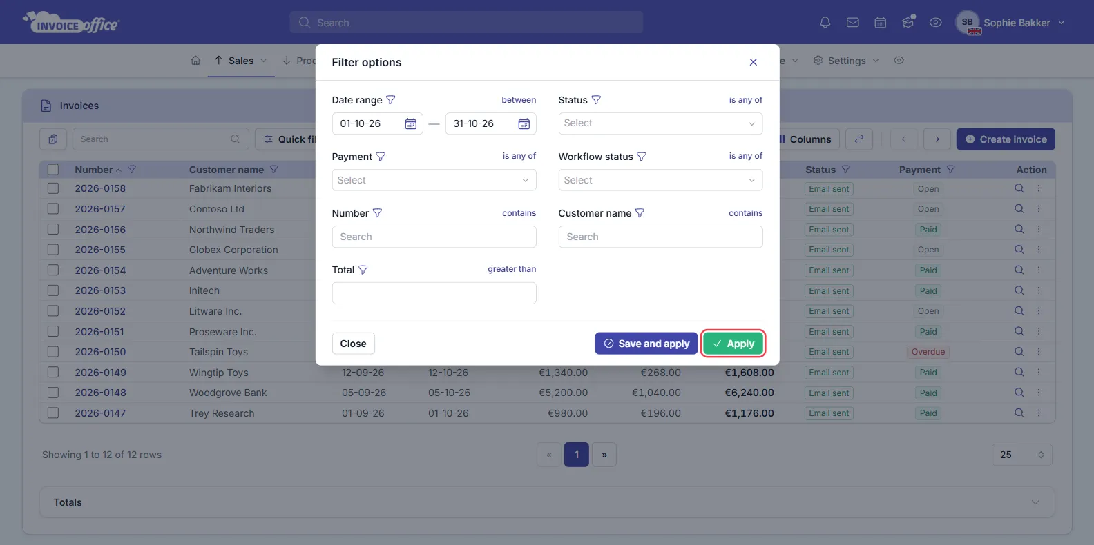Click the Total value input field

pos(434,293)
